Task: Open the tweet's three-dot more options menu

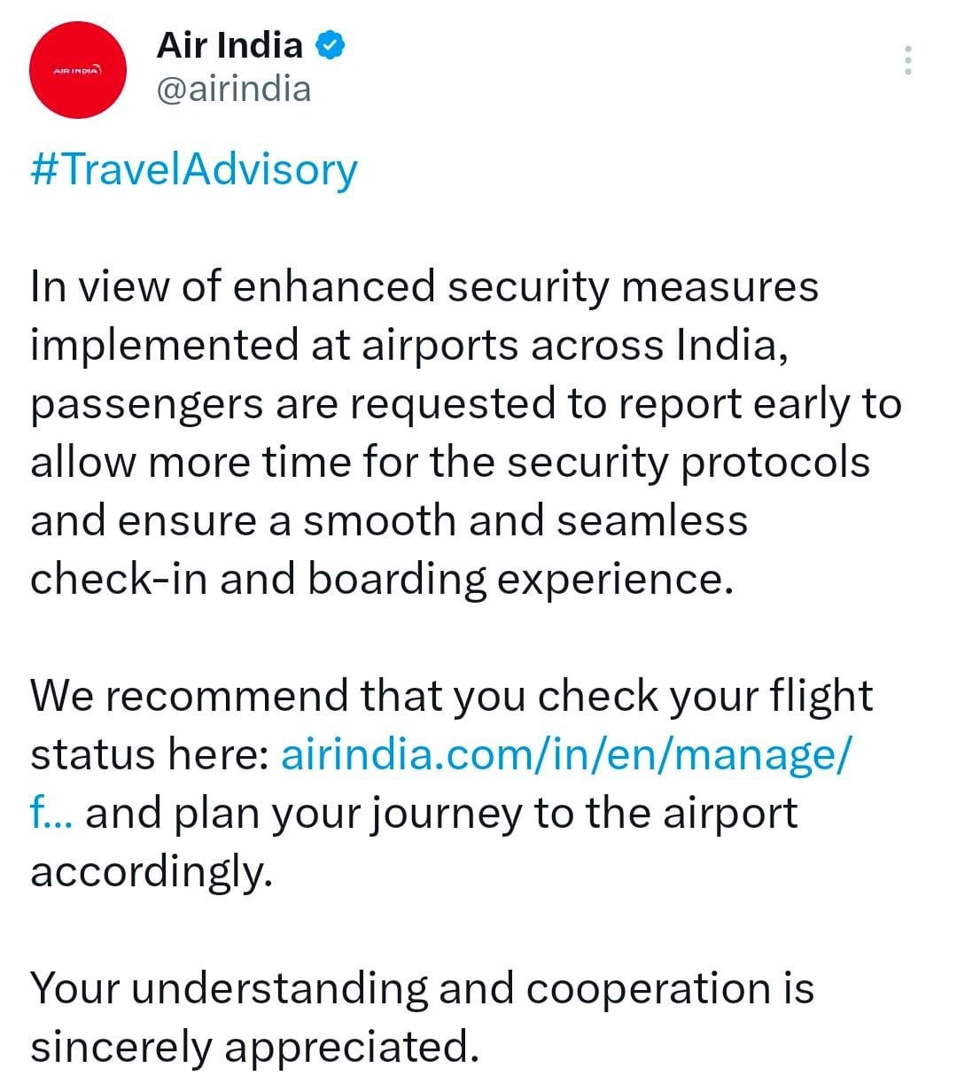Action: (907, 60)
